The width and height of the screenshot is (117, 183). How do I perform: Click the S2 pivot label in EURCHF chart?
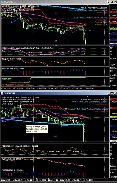point(56,136)
